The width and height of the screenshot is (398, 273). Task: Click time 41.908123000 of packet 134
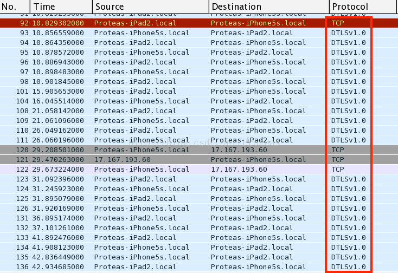click(58, 248)
